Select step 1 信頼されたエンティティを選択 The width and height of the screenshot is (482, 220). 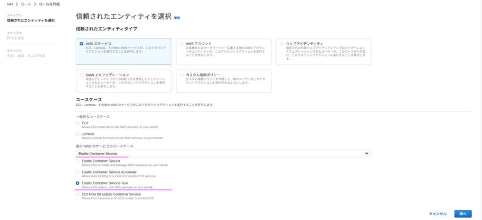(31, 21)
